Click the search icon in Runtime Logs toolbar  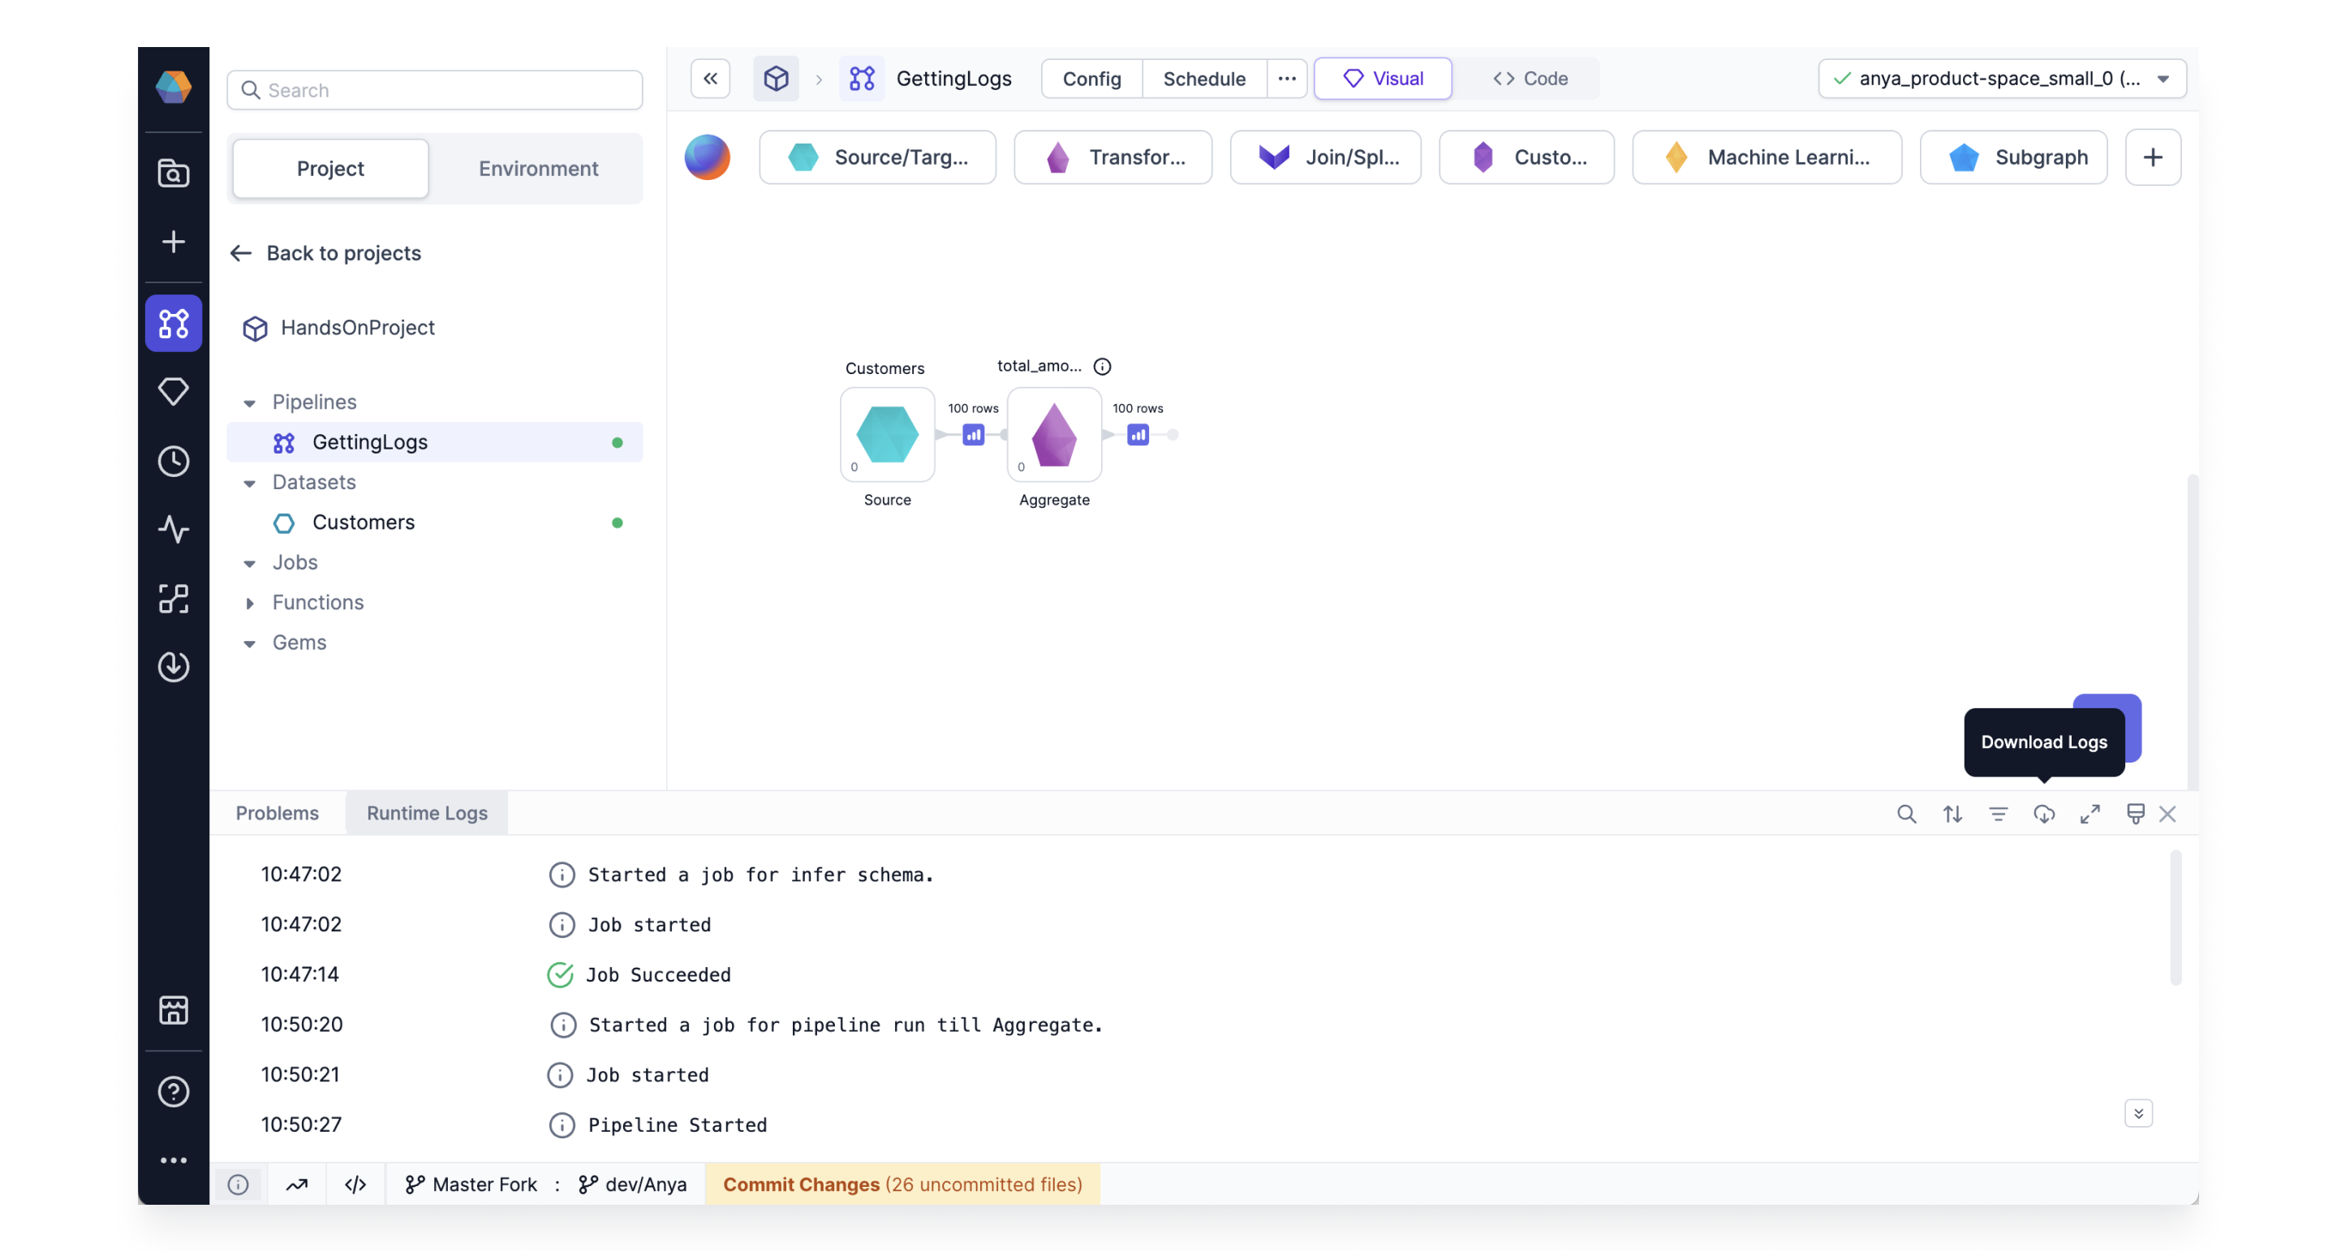[x=1907, y=814]
